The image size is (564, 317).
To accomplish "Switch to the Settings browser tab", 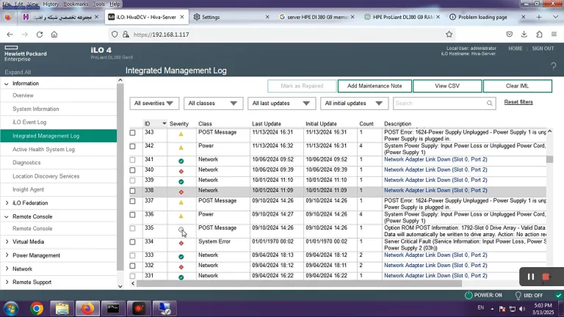I will tap(211, 17).
